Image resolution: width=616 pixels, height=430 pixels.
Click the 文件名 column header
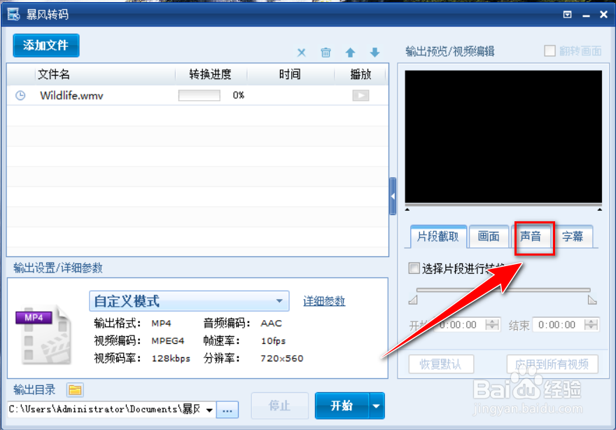[53, 74]
